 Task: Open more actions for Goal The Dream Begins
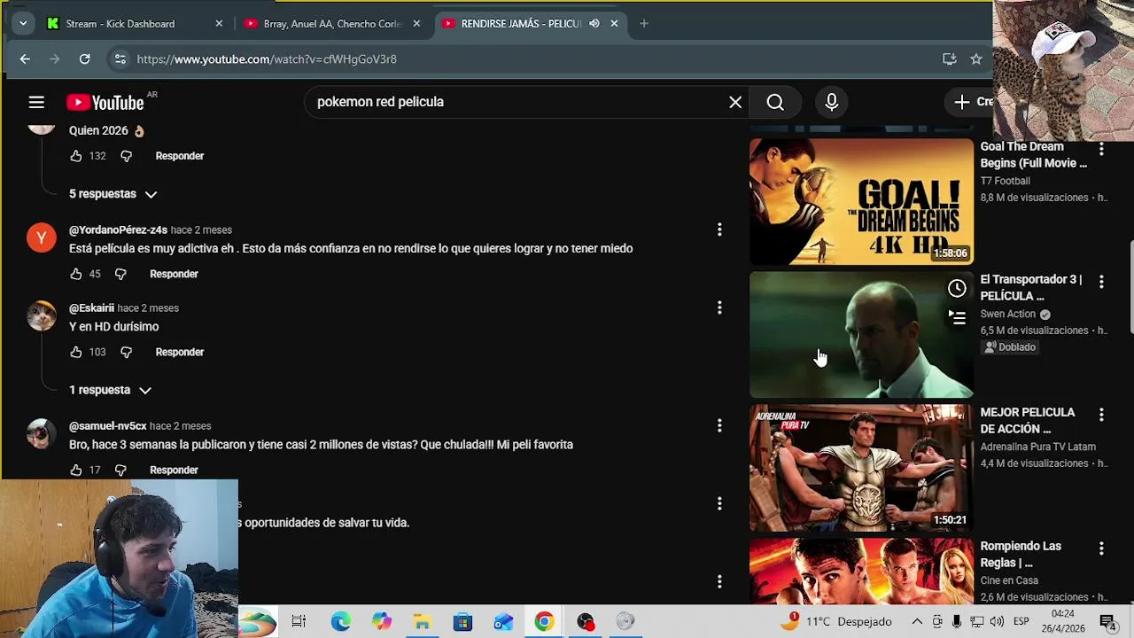(x=1101, y=149)
